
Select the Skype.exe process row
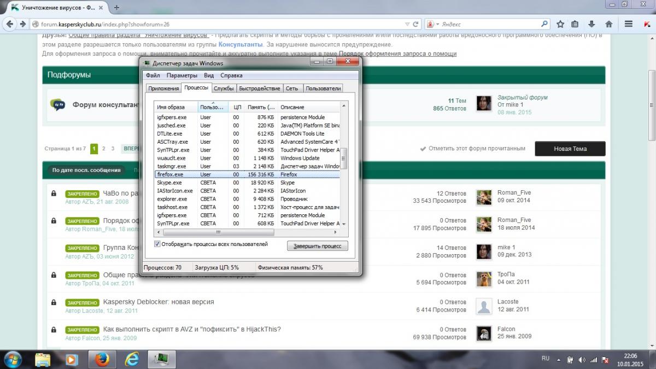point(169,183)
